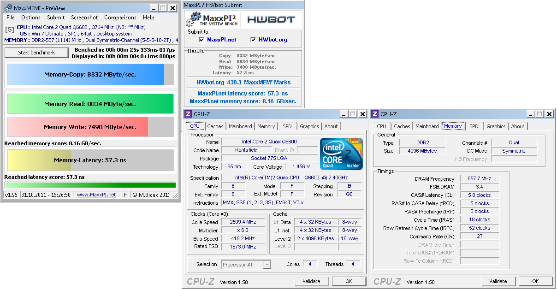The width and height of the screenshot is (557, 290).
Task: Click the Name field Intel Core 2 Quad Q6600
Action: tap(269, 142)
